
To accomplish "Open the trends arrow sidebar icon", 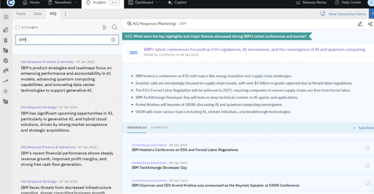I will click(5, 81).
